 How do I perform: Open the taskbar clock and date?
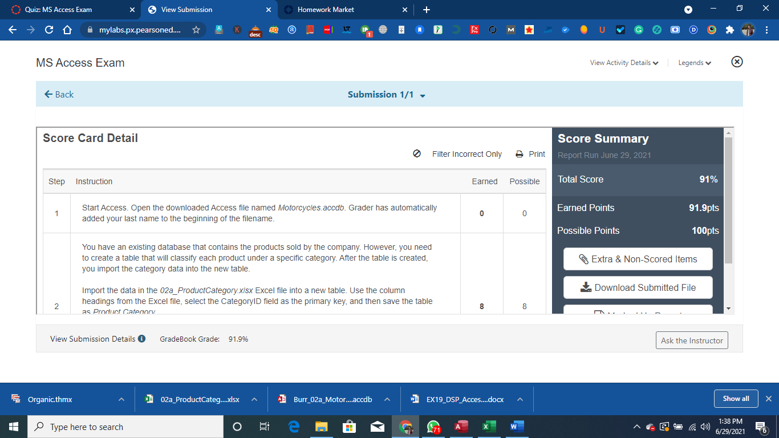(x=730, y=427)
